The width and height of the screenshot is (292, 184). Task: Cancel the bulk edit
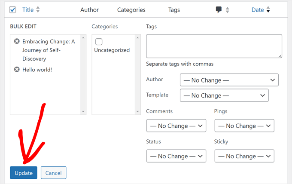54,173
